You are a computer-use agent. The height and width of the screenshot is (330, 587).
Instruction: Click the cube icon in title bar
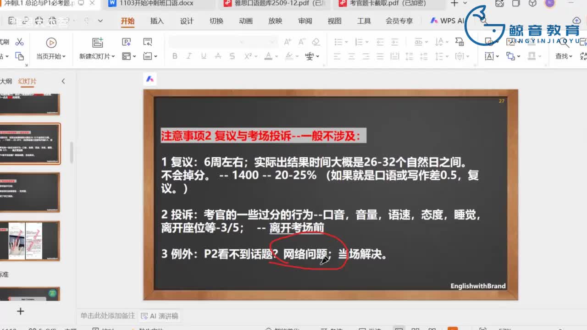coord(532,4)
